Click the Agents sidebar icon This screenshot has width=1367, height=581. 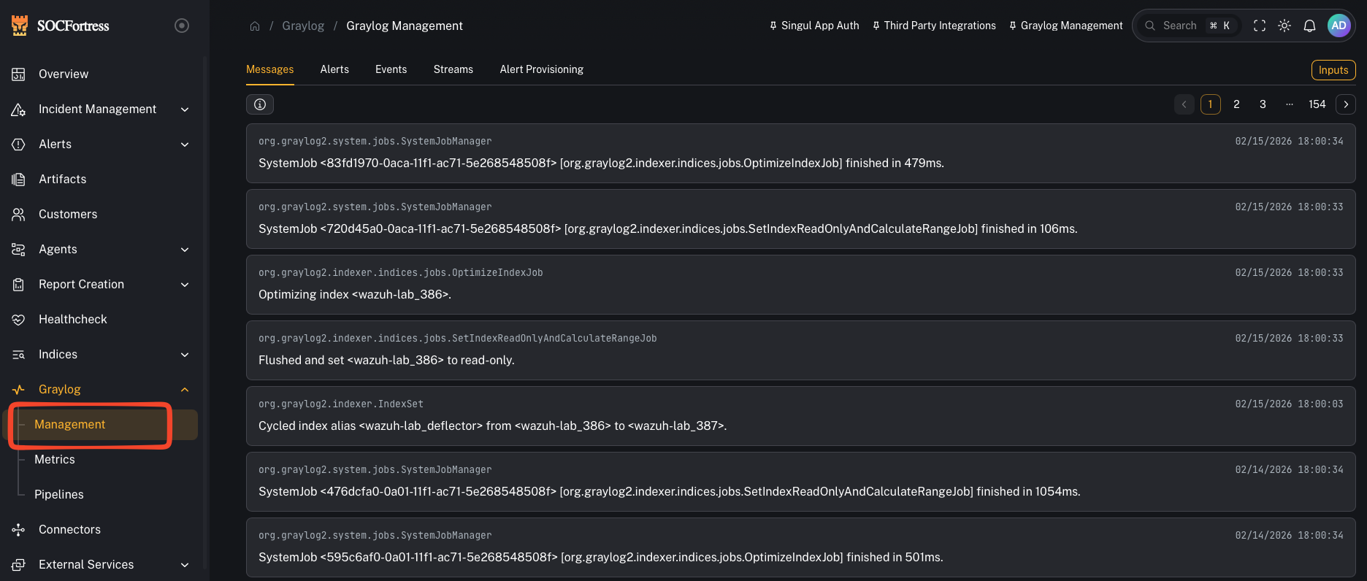18,249
